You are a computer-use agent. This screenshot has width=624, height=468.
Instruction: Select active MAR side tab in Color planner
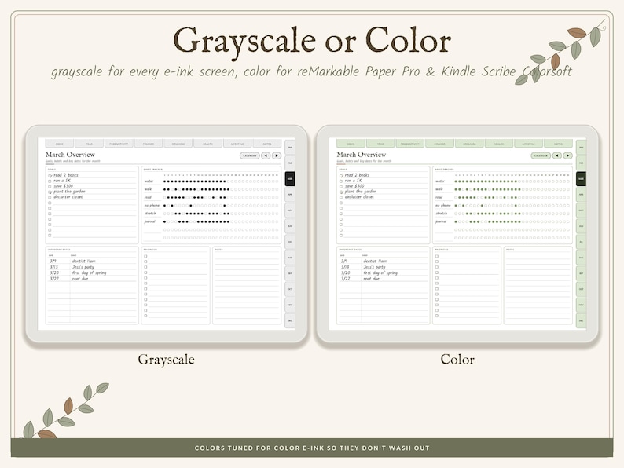582,179
